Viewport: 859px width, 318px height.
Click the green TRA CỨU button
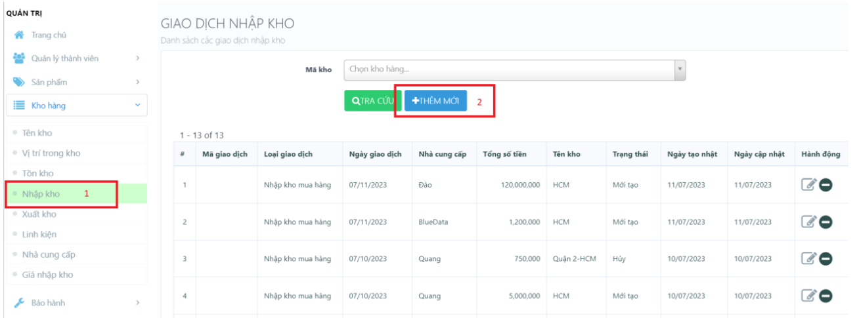point(372,101)
